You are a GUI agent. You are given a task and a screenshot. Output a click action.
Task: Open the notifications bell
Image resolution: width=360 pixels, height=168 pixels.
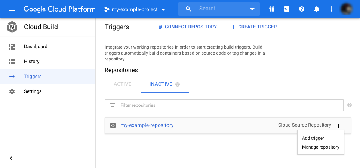317,9
